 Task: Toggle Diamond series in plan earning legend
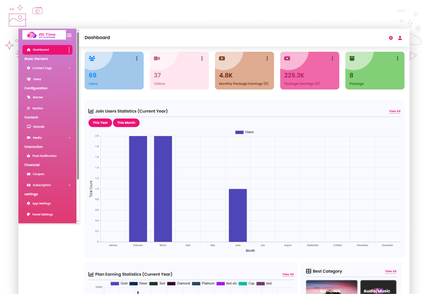179,283
